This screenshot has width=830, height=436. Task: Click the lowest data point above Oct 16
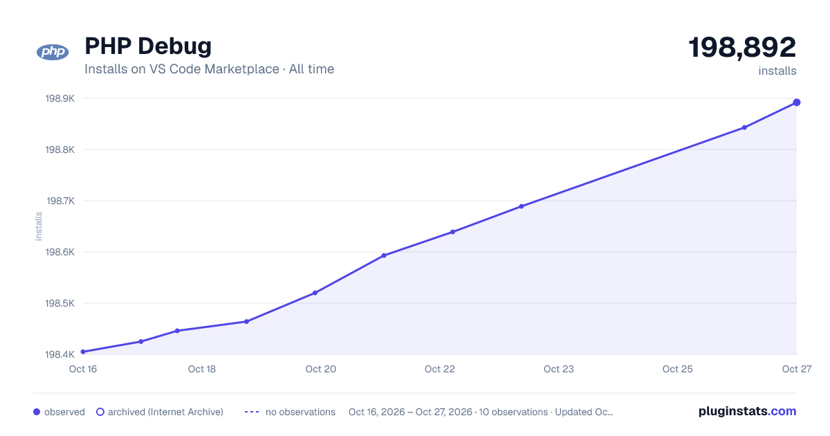(83, 352)
